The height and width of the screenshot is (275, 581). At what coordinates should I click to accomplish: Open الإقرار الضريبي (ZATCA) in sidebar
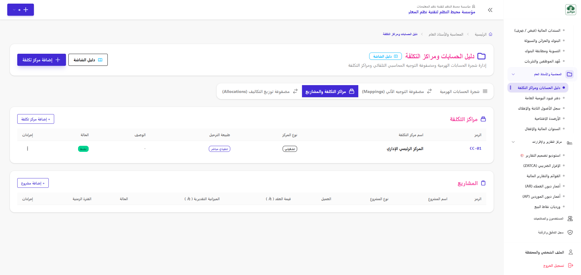pos(542,166)
